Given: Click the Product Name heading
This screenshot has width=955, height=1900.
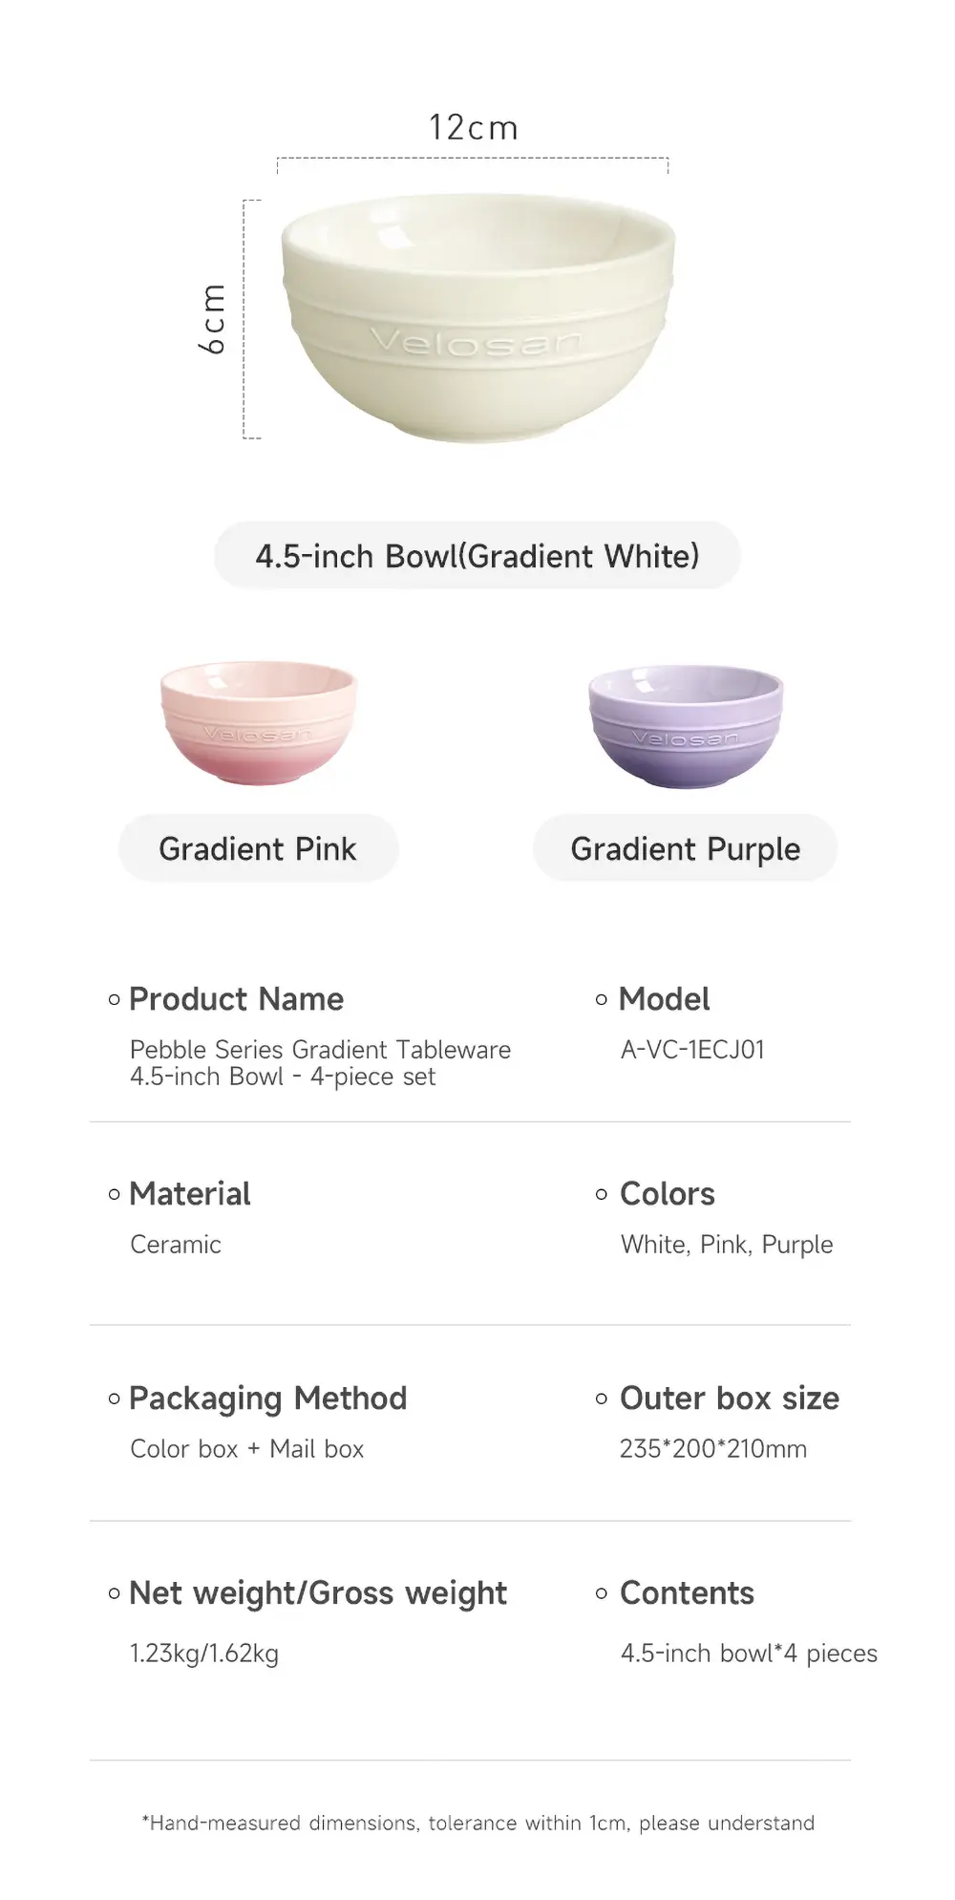Looking at the screenshot, I should point(236,999).
